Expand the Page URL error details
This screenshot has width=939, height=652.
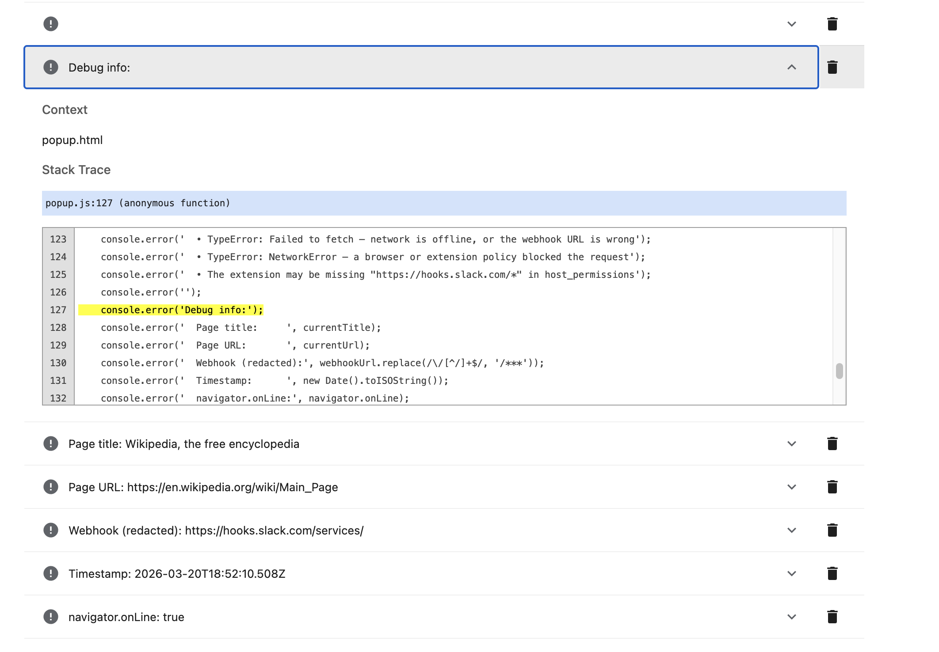point(791,487)
